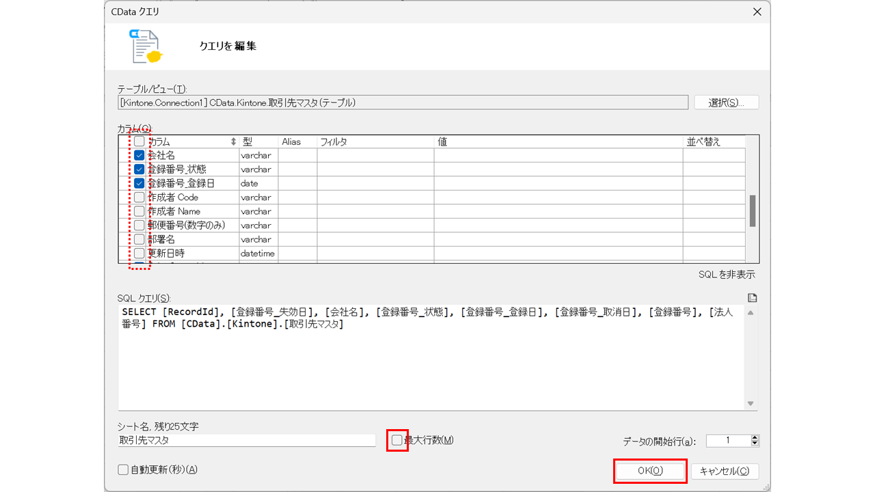Click the column list vertical scrollbar thumb
This screenshot has width=875, height=492.
[x=753, y=210]
